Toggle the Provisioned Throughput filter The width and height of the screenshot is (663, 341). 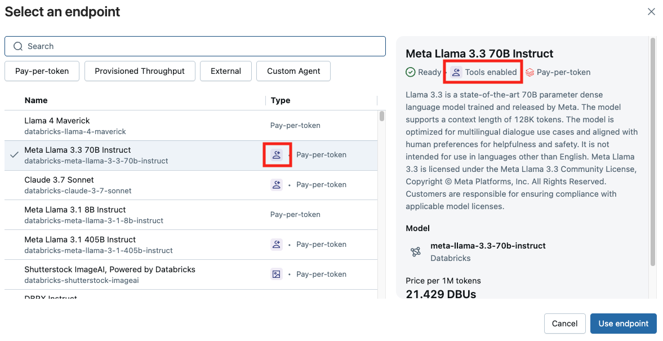click(x=140, y=71)
